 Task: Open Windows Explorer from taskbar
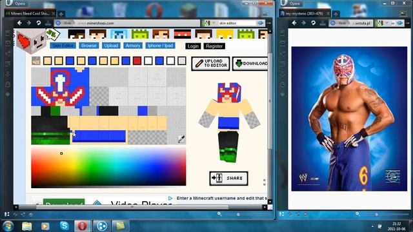click(x=27, y=226)
